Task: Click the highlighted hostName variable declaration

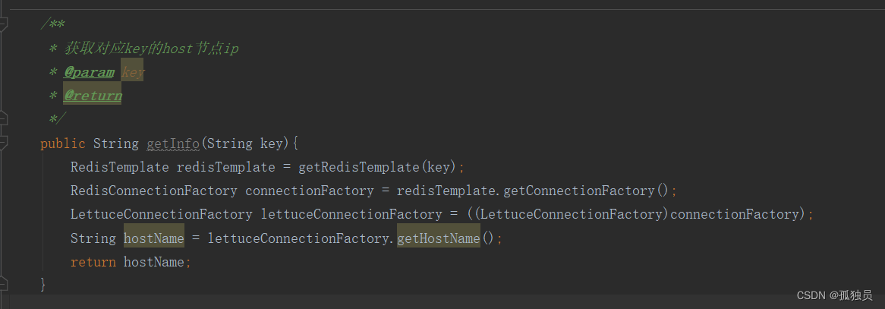Action: pyautogui.click(x=154, y=238)
